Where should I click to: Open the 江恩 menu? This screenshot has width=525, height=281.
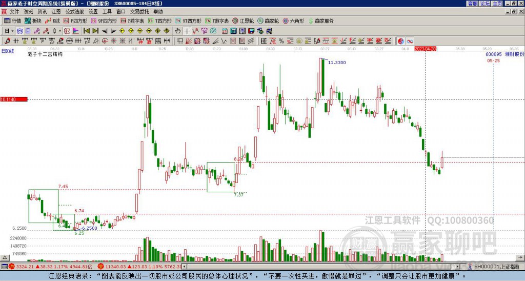pyautogui.click(x=55, y=12)
